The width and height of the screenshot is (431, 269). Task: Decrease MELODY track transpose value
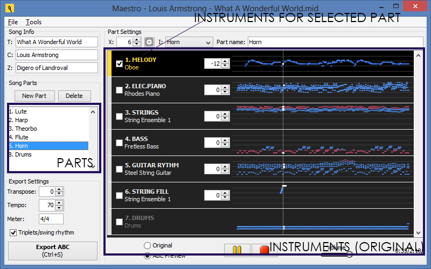(x=225, y=66)
